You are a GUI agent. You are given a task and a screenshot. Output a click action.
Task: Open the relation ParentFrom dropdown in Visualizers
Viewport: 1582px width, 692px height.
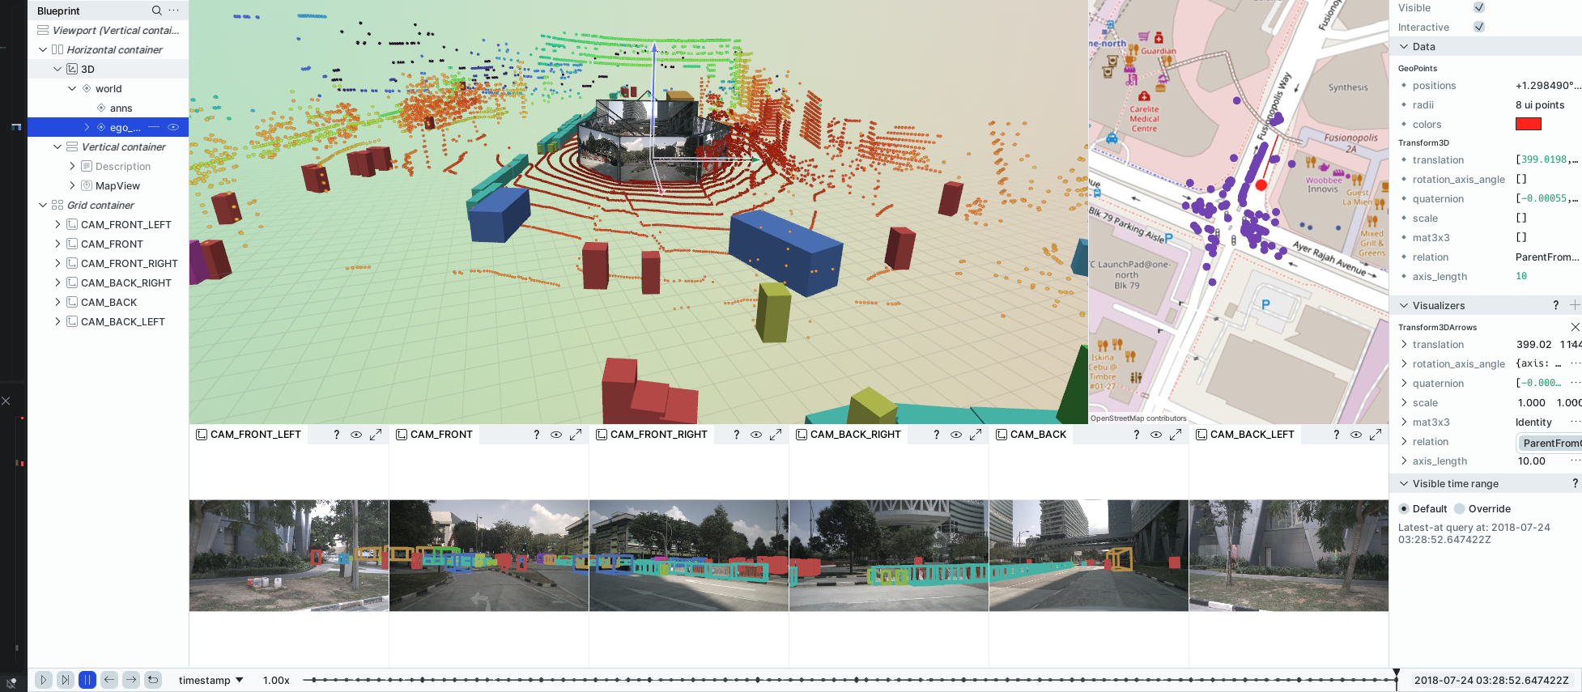(1550, 443)
